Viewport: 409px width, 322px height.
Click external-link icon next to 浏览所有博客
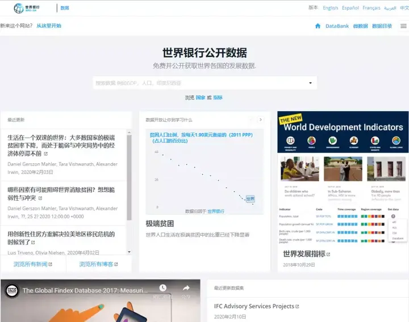point(116,264)
